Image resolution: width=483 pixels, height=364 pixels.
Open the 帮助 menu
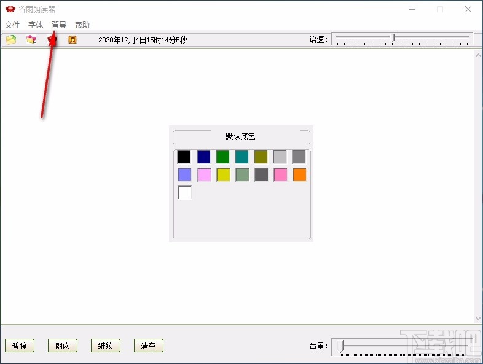[82, 25]
